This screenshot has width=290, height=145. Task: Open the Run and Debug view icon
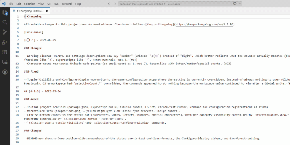[x=5, y=42]
